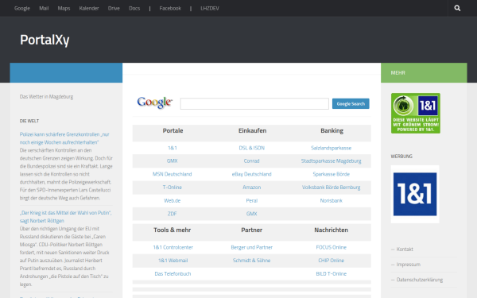
Task: Click the 'Nachrichten' column heading
Action: point(331,230)
